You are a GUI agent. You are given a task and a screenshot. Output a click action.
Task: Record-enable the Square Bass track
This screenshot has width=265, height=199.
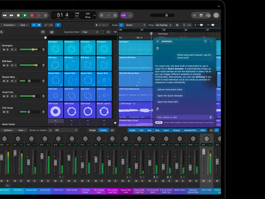point(12,81)
